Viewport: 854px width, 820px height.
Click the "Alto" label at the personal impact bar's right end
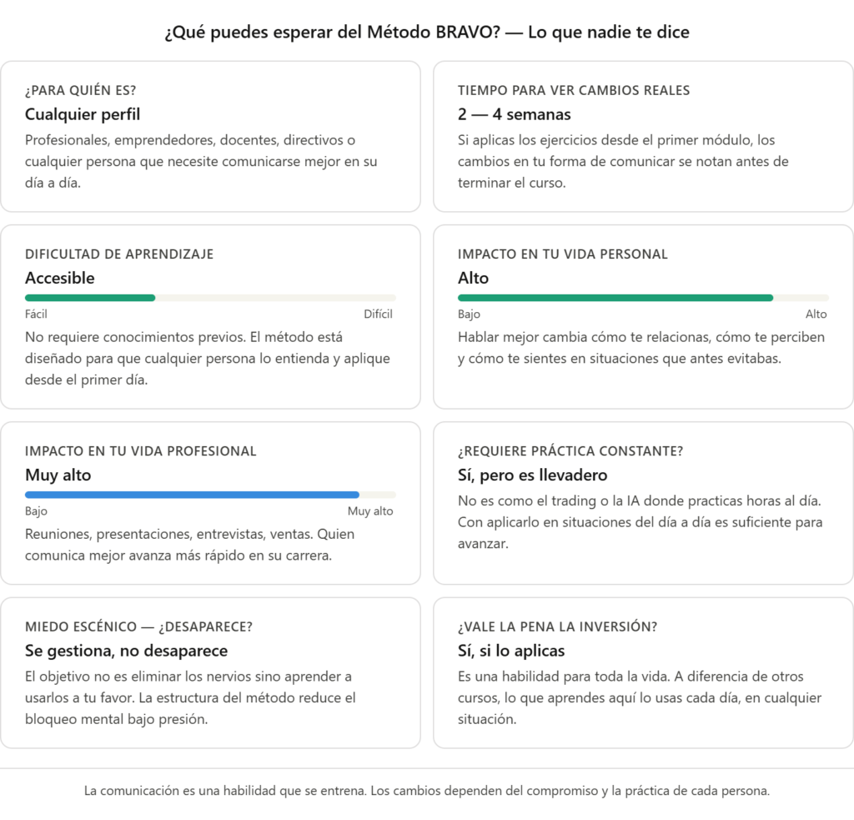(x=816, y=314)
